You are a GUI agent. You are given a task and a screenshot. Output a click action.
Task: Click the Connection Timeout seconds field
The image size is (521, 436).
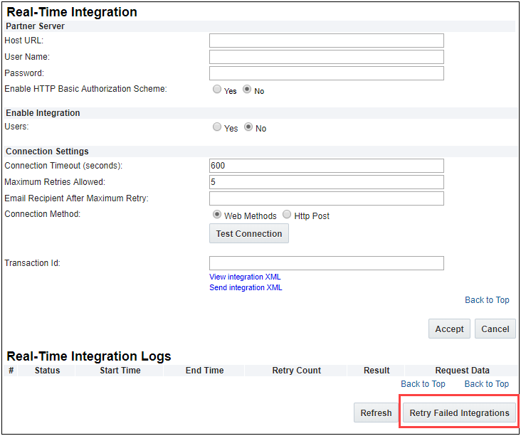(x=326, y=166)
